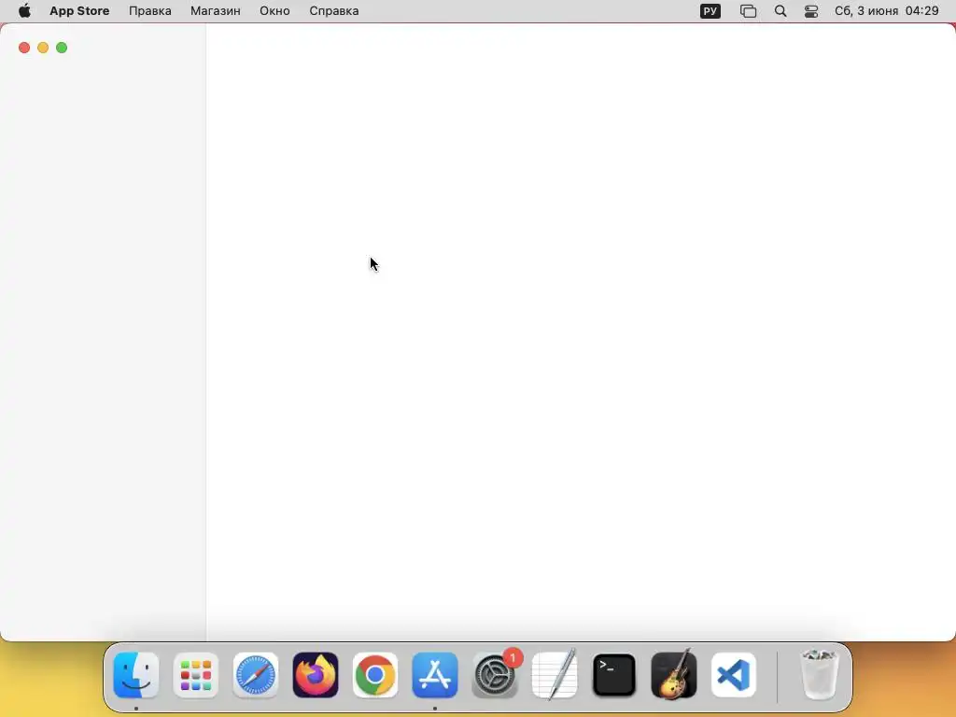
Task: Switch to App Store in the Dock
Action: [x=435, y=675]
